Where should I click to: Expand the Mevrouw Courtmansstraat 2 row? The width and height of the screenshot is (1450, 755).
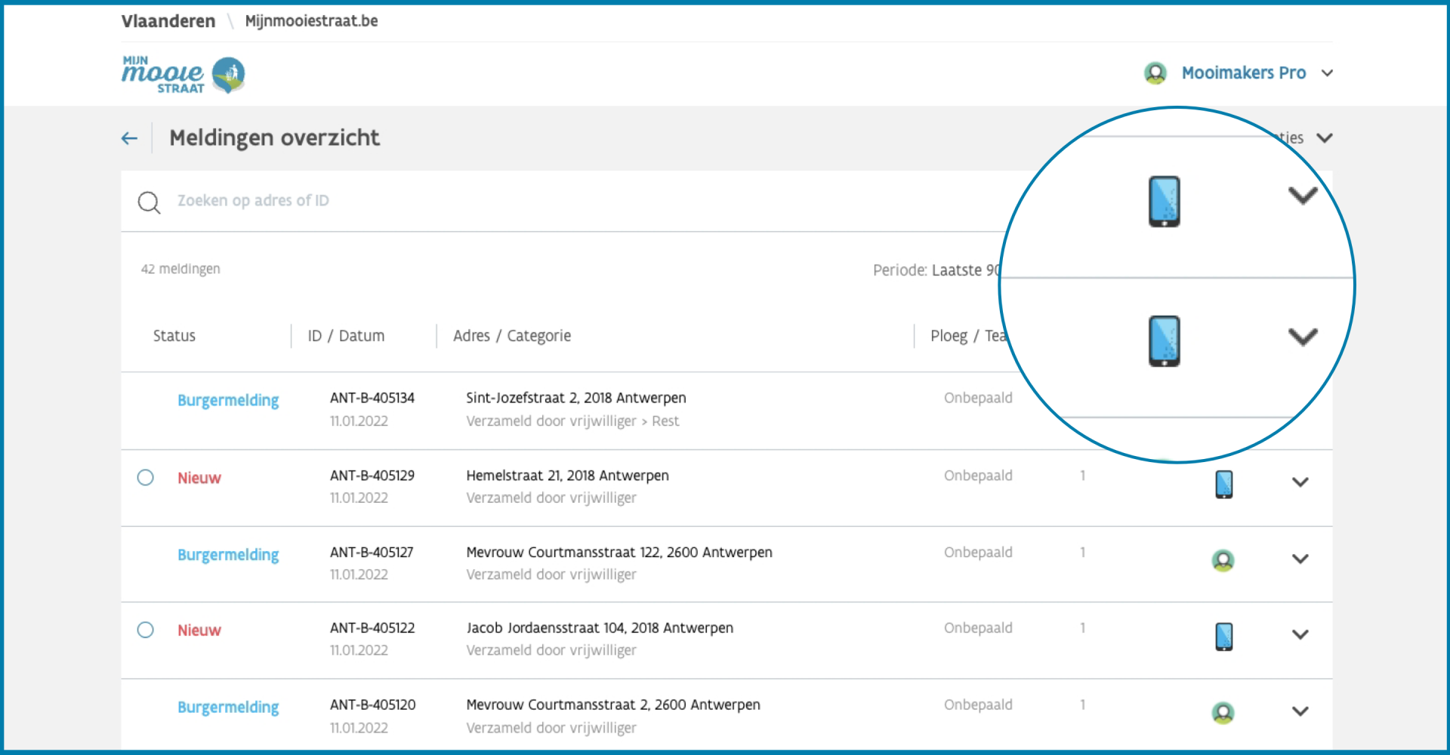1300,712
